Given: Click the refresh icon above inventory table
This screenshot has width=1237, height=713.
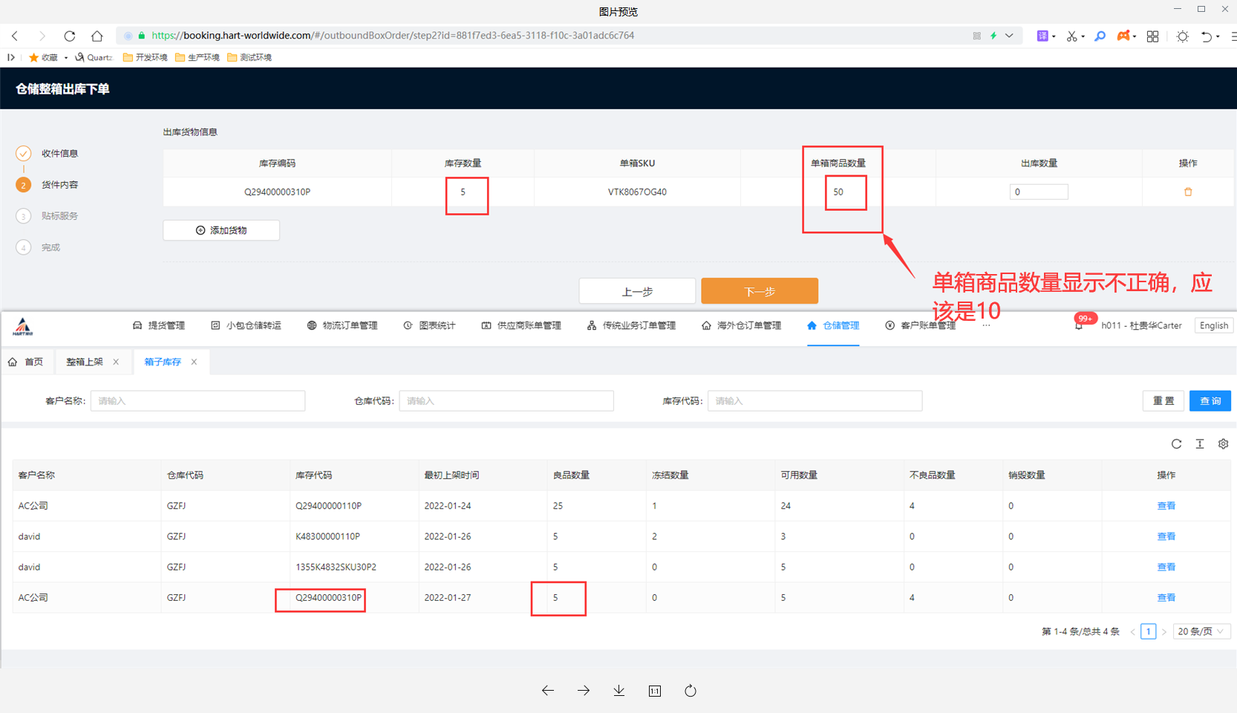Looking at the screenshot, I should 1176,444.
